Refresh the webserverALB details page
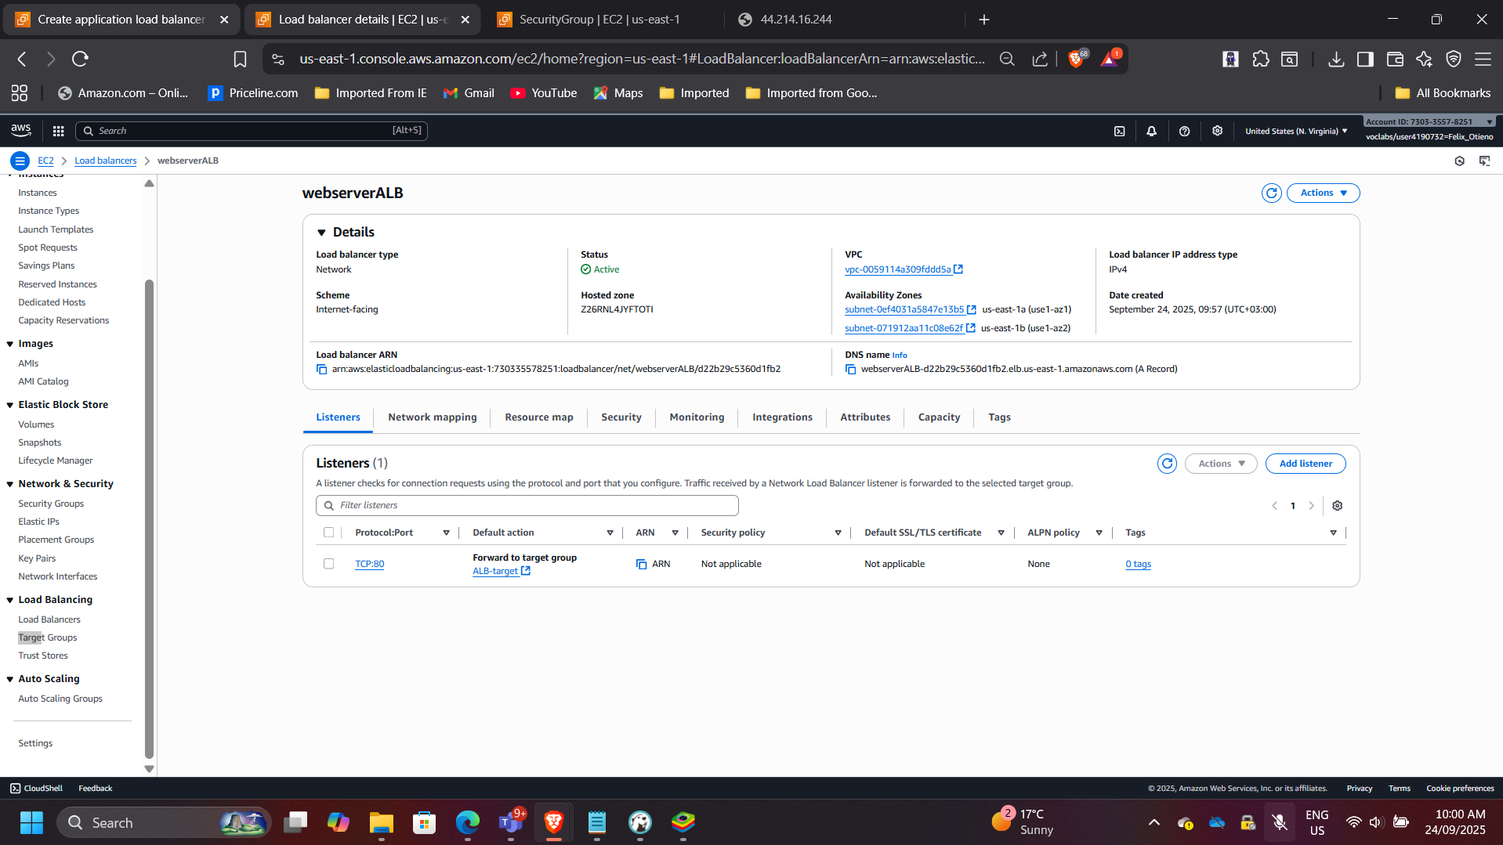Viewport: 1503px width, 845px height. coord(1271,193)
